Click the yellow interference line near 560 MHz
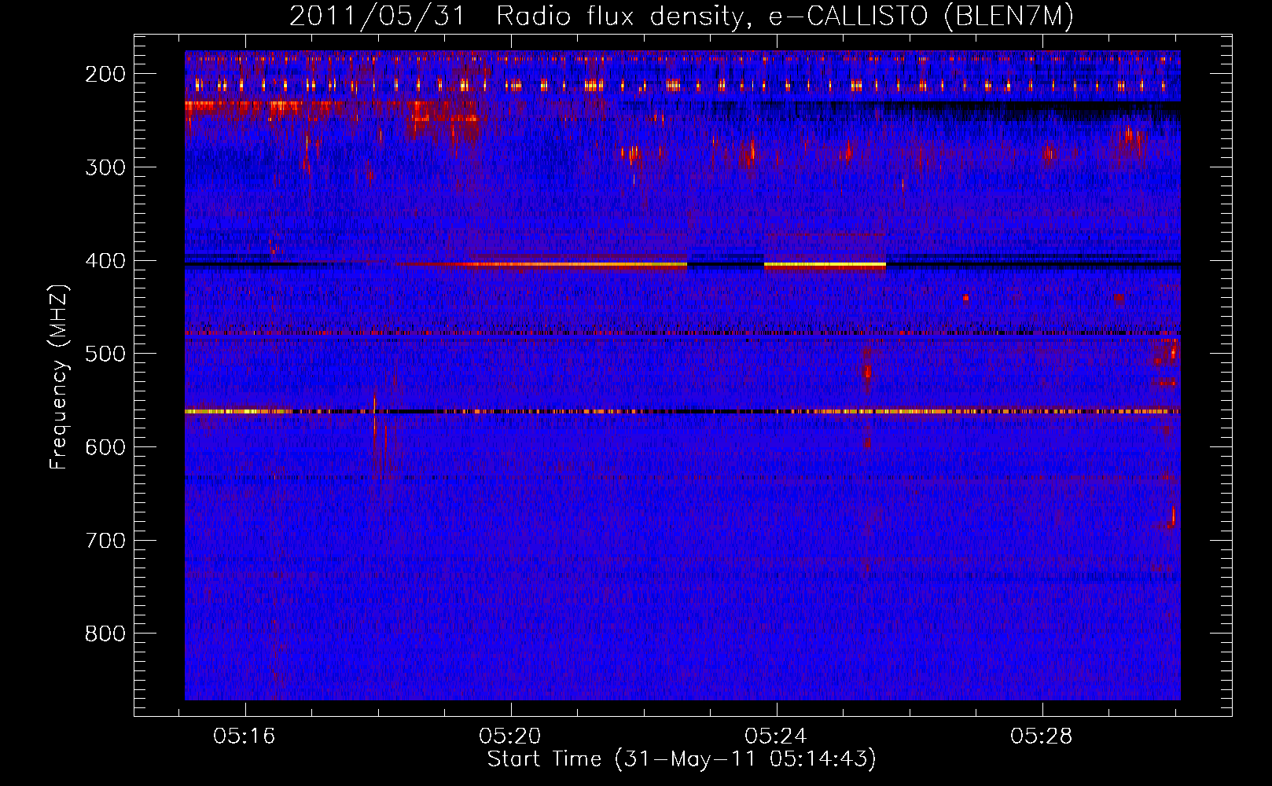The width and height of the screenshot is (1272, 786). pyautogui.click(x=682, y=411)
